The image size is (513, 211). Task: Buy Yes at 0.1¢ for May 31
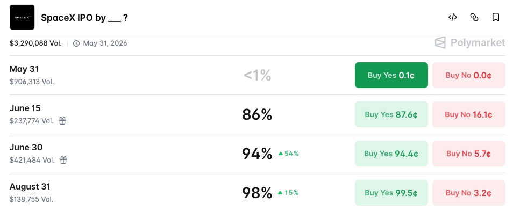tap(391, 75)
